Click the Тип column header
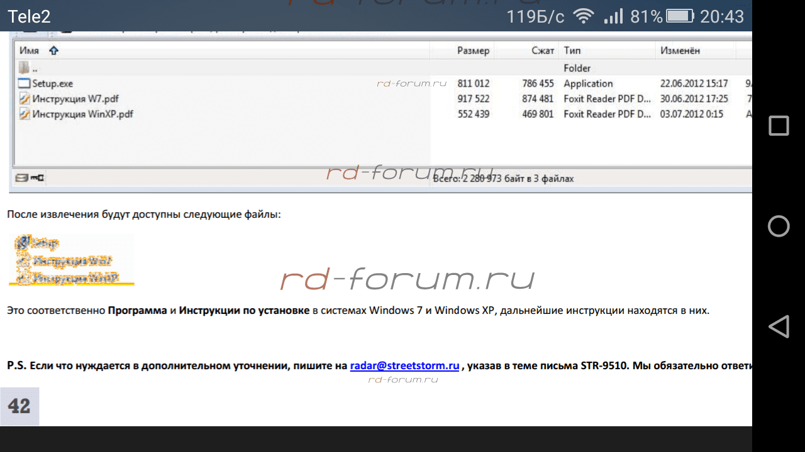Image resolution: width=805 pixels, height=452 pixels. coord(572,51)
